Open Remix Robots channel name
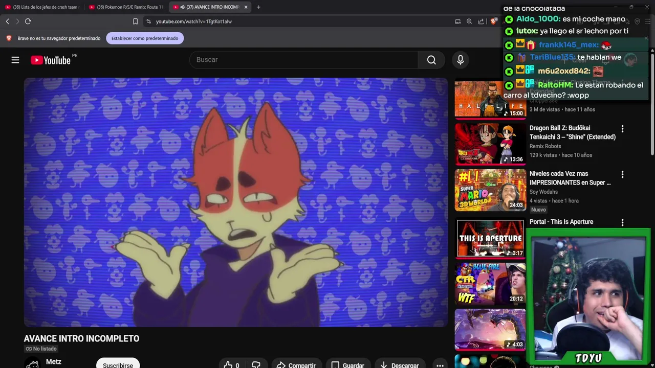 click(x=545, y=146)
